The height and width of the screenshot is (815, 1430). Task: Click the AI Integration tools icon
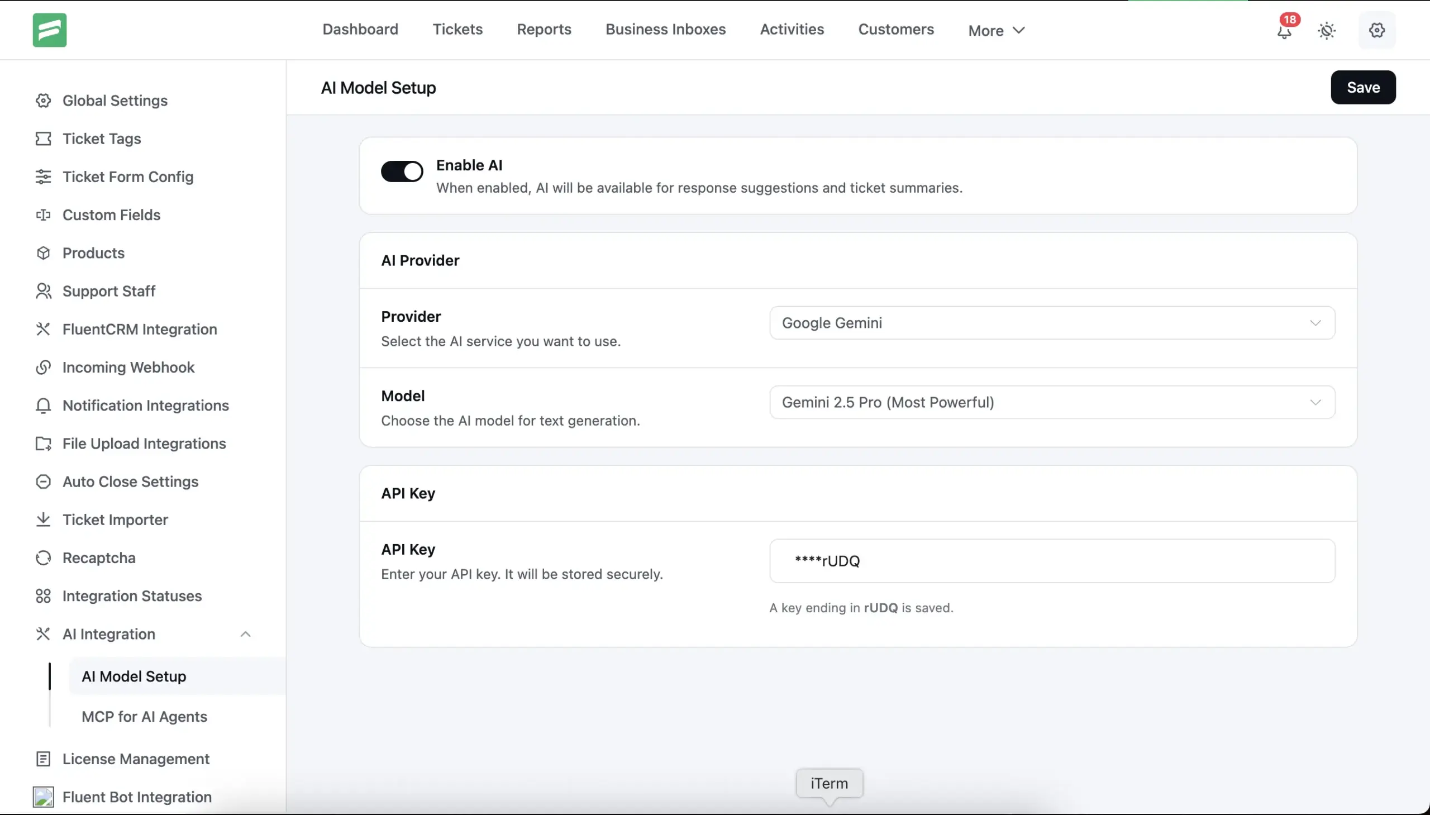[43, 633]
